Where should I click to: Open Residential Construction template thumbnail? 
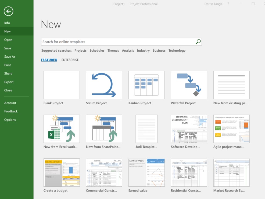pyautogui.click(x=189, y=172)
